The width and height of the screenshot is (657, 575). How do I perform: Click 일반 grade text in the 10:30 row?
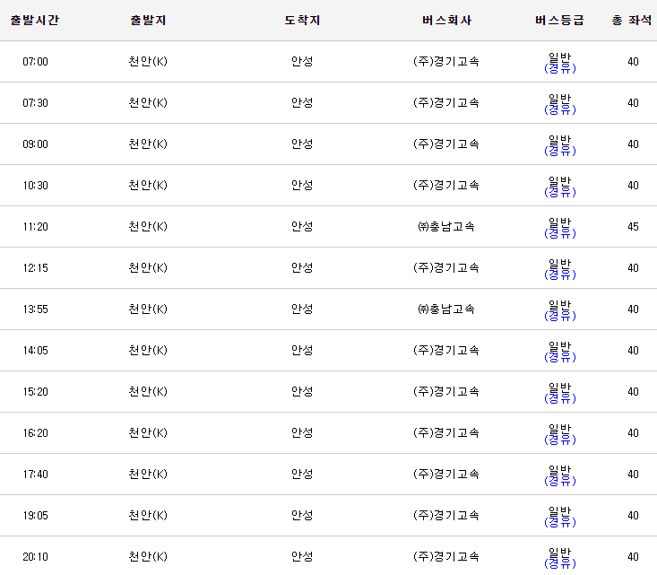coord(560,181)
